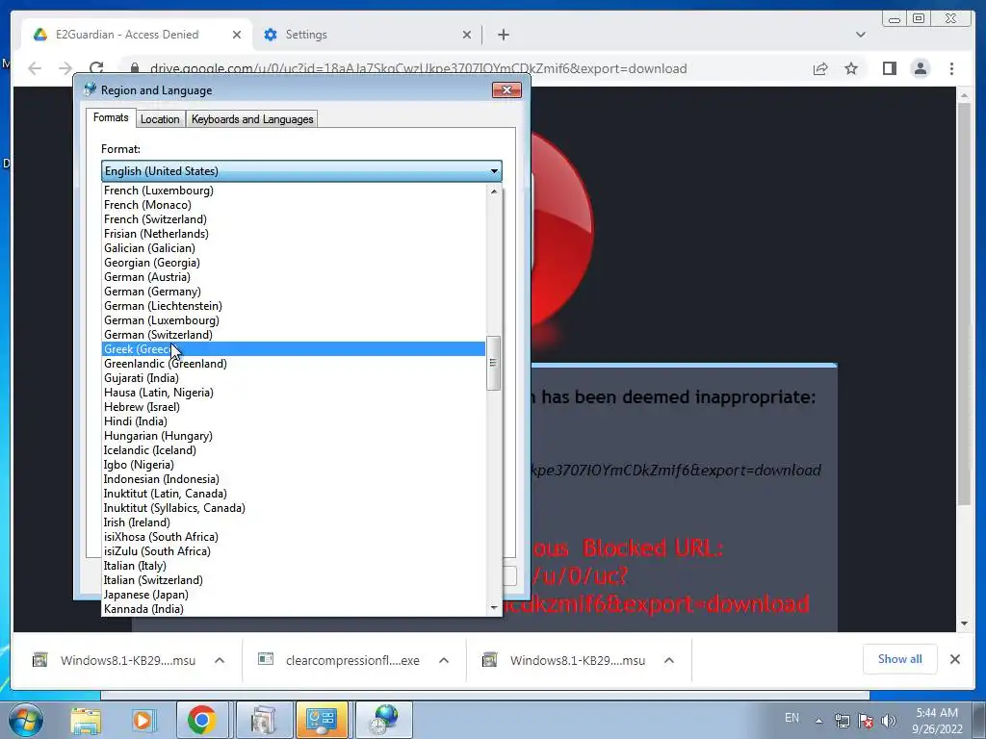The width and height of the screenshot is (986, 739).
Task: Close the Region and Language dialog
Action: pos(506,89)
